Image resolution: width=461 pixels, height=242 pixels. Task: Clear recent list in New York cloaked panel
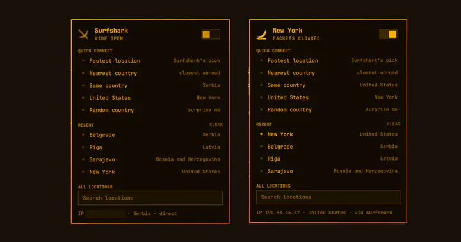(x=393, y=124)
